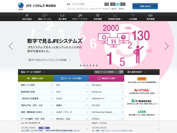Select the third (active) carousel dot
Viewport: 177px width, 133px height.
tap(87, 65)
